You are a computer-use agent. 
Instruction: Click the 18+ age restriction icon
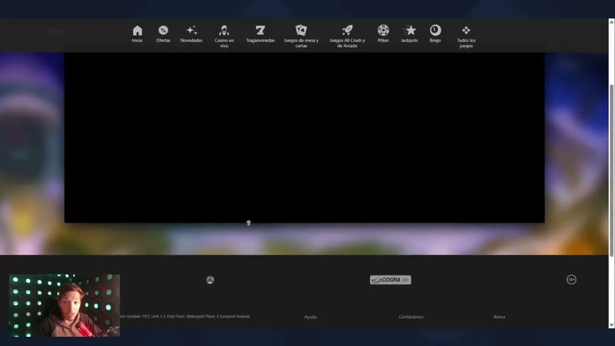pyautogui.click(x=571, y=280)
